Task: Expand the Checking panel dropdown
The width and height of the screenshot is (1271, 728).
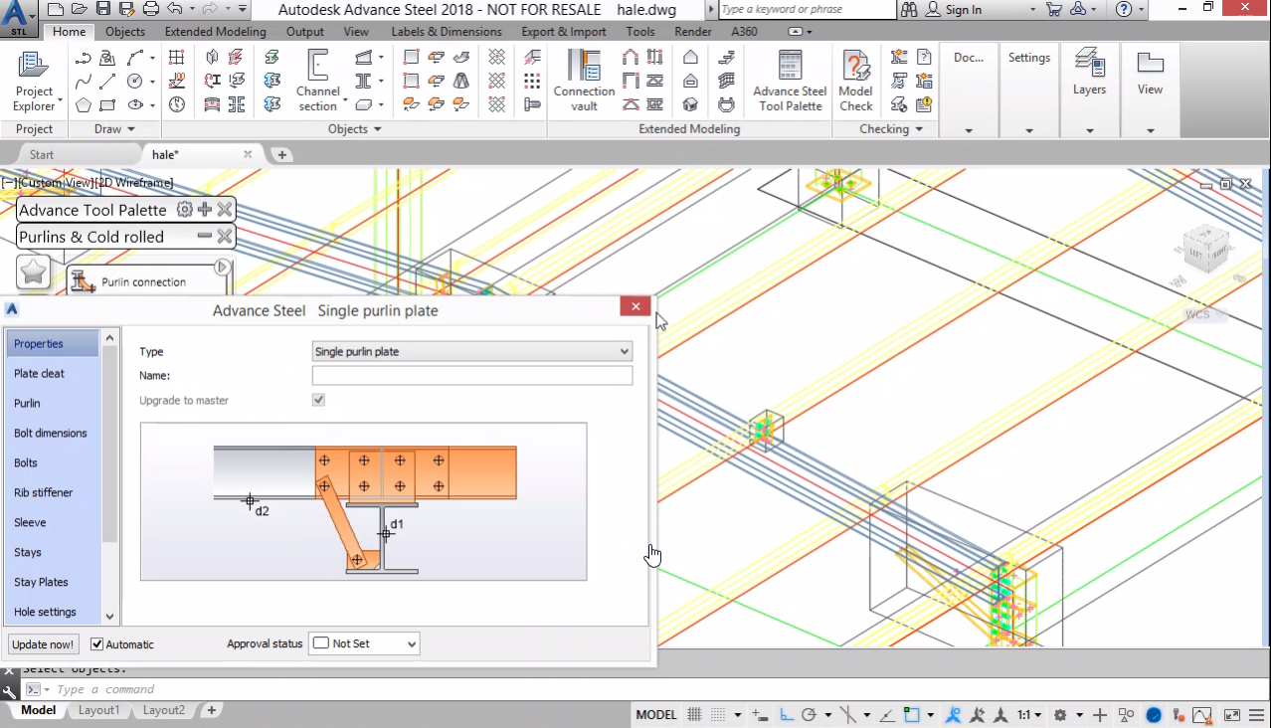Action: pos(892,129)
